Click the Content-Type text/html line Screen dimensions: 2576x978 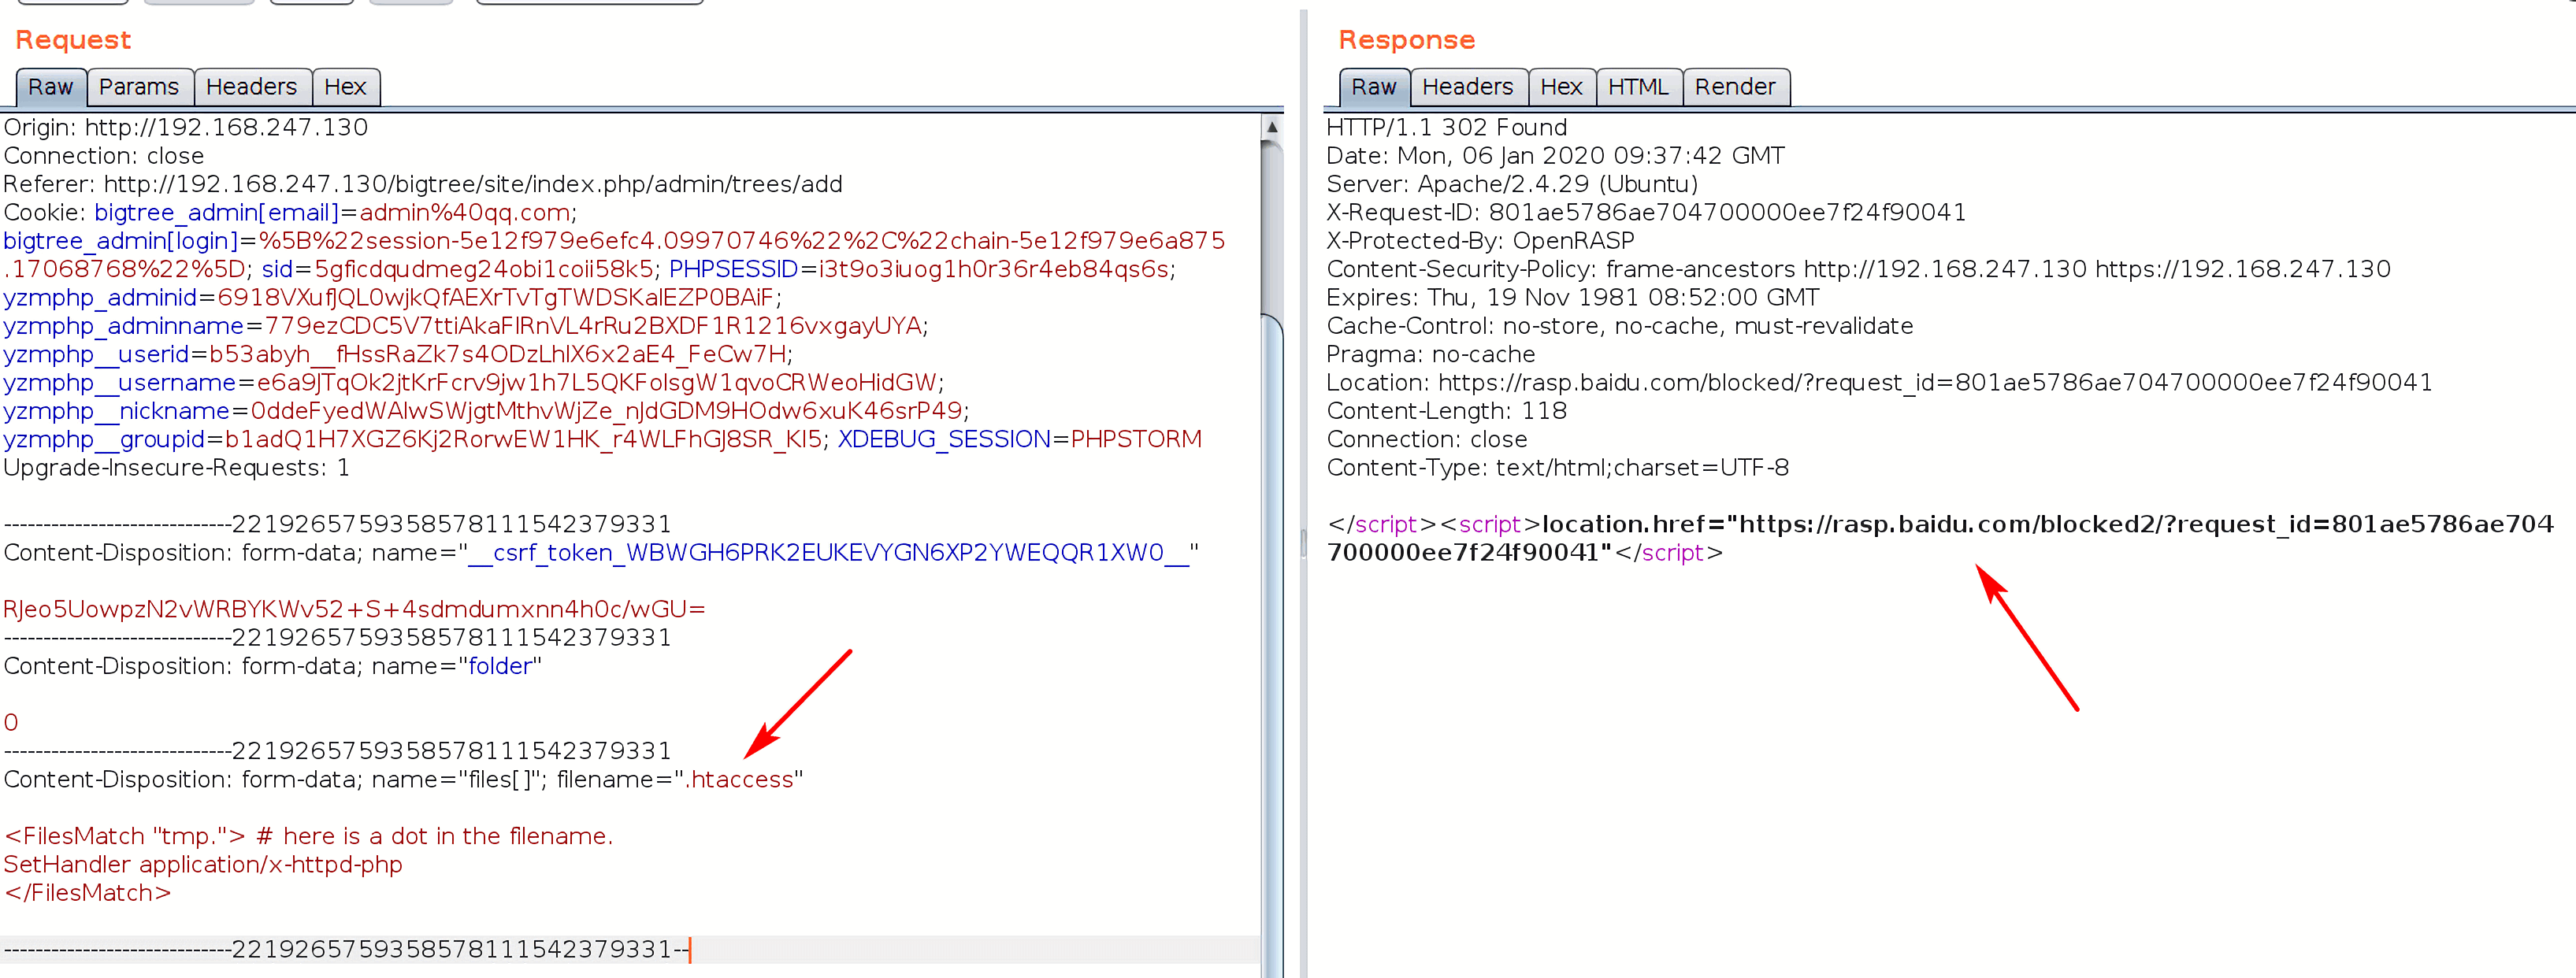click(1557, 468)
